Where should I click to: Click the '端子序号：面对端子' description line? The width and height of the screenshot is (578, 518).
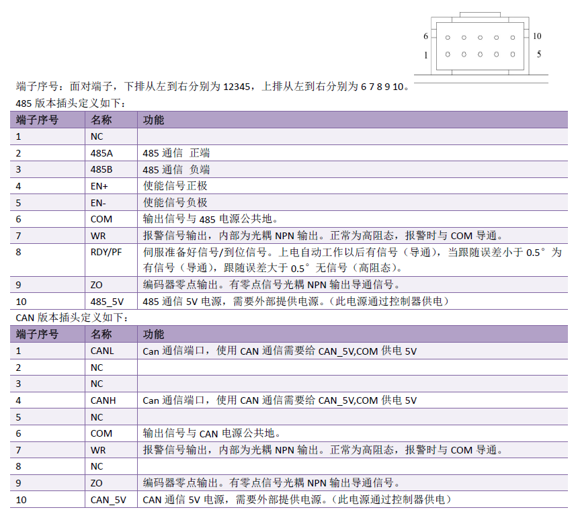tap(212, 87)
